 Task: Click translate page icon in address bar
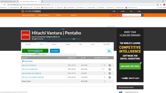click(158, 5)
